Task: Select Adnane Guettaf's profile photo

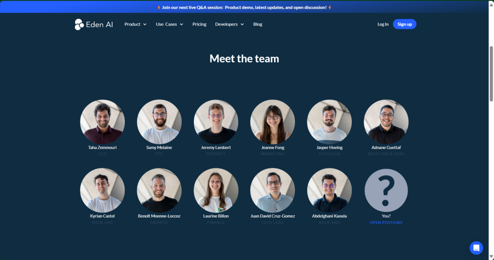Action: (386, 122)
